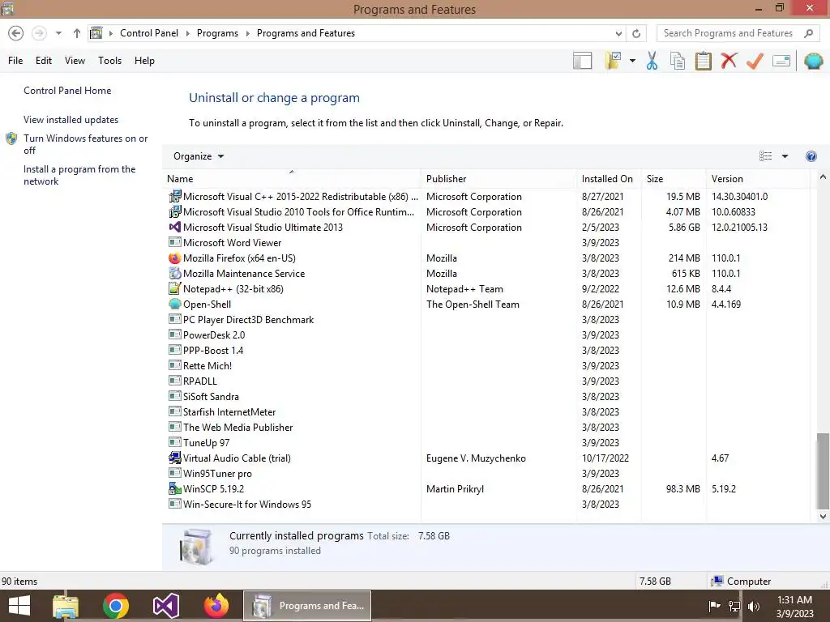This screenshot has width=830, height=622.
Task: Click the vertical scrollbar thumb
Action: (823, 471)
